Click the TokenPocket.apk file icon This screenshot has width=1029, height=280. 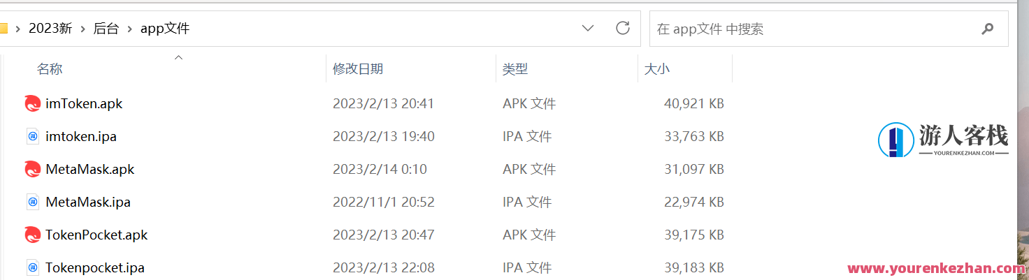coord(32,235)
